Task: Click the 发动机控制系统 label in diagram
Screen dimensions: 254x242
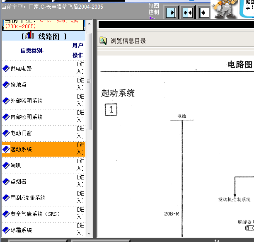Action: click(x=234, y=199)
